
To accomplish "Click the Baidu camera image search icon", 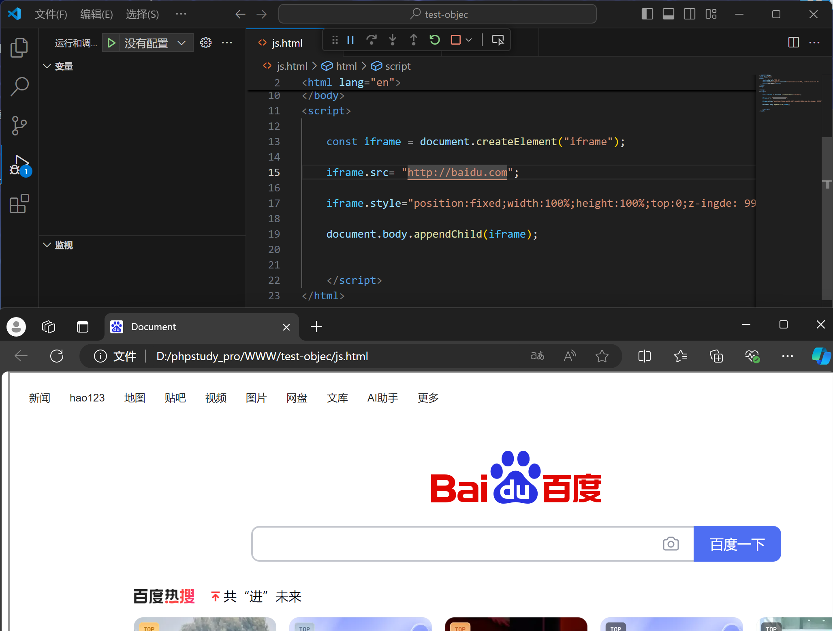I will [x=671, y=544].
